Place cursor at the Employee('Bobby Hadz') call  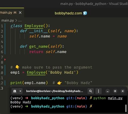click(53, 72)
